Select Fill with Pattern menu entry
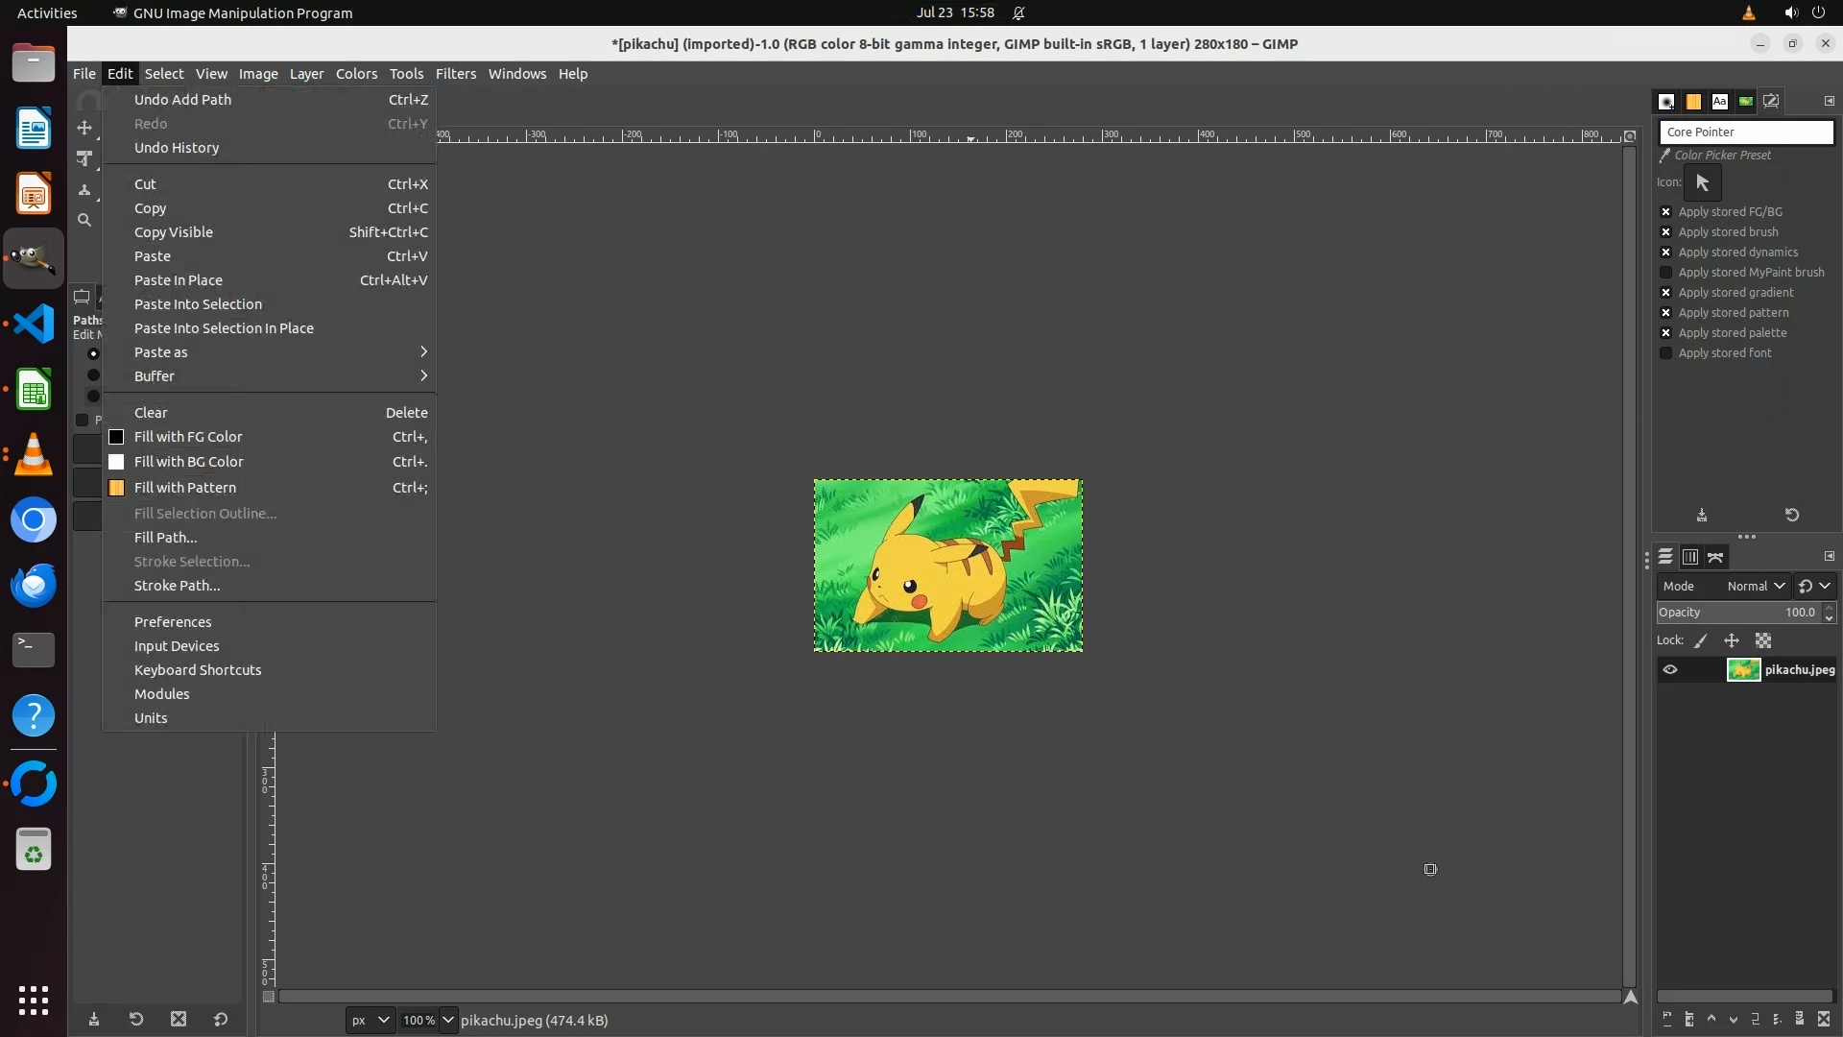 [185, 488]
